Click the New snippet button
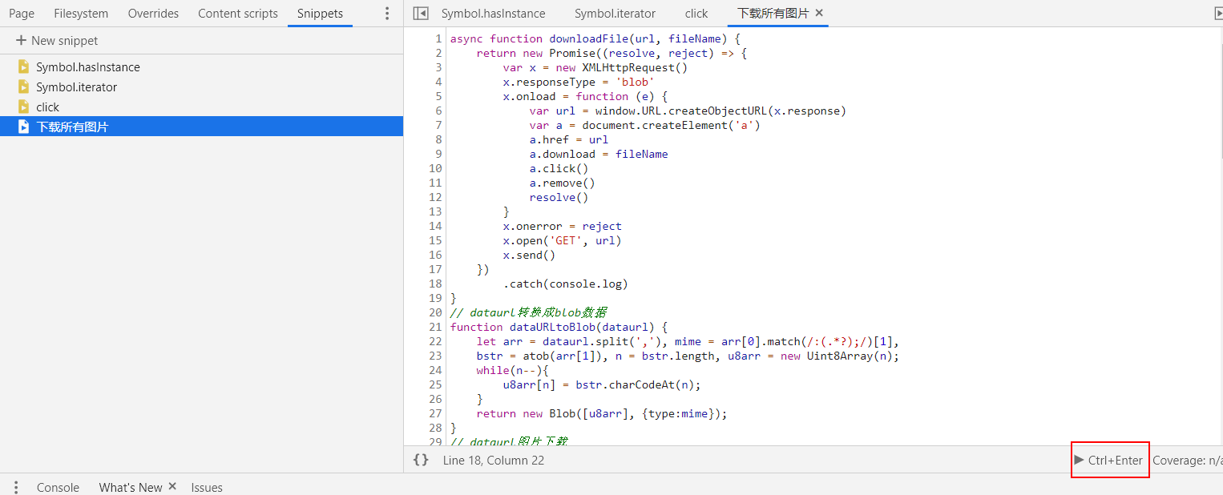The width and height of the screenshot is (1223, 495). coord(57,40)
